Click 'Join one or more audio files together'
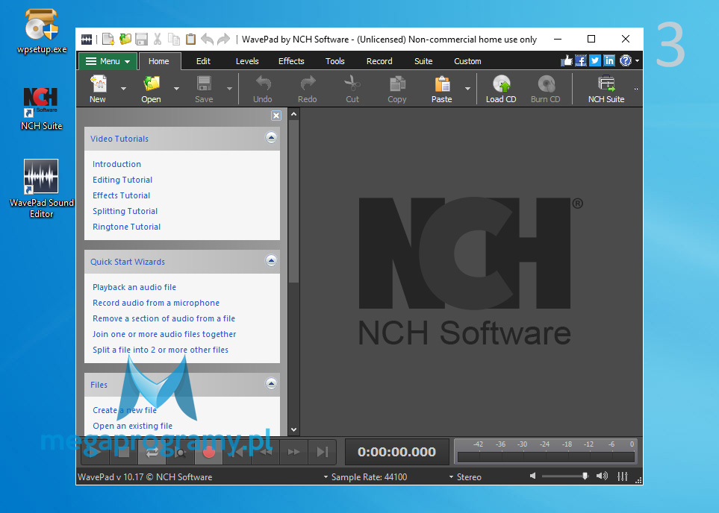 (x=164, y=334)
